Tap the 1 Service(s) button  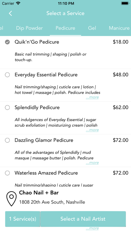(x=22, y=219)
